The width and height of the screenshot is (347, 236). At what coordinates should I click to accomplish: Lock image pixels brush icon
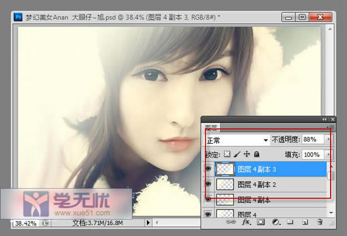coord(237,154)
